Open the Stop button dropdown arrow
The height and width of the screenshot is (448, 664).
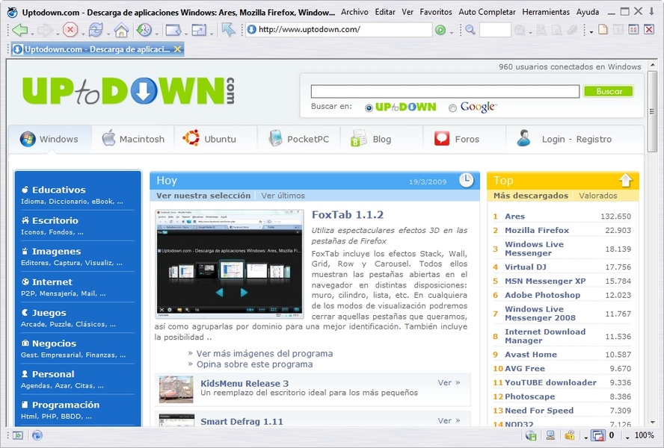click(x=82, y=34)
